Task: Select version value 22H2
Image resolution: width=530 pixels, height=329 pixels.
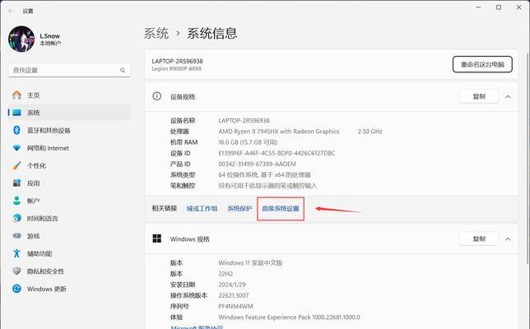Action: coord(225,274)
